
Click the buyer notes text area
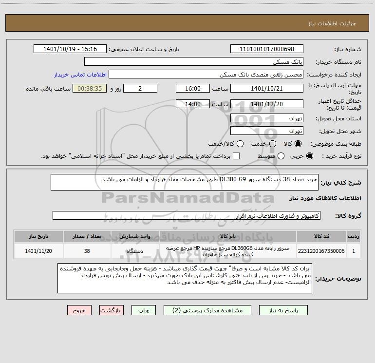(185, 278)
